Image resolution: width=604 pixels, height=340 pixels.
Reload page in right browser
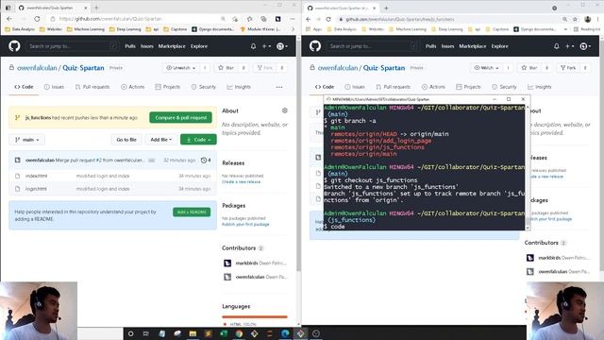point(328,19)
